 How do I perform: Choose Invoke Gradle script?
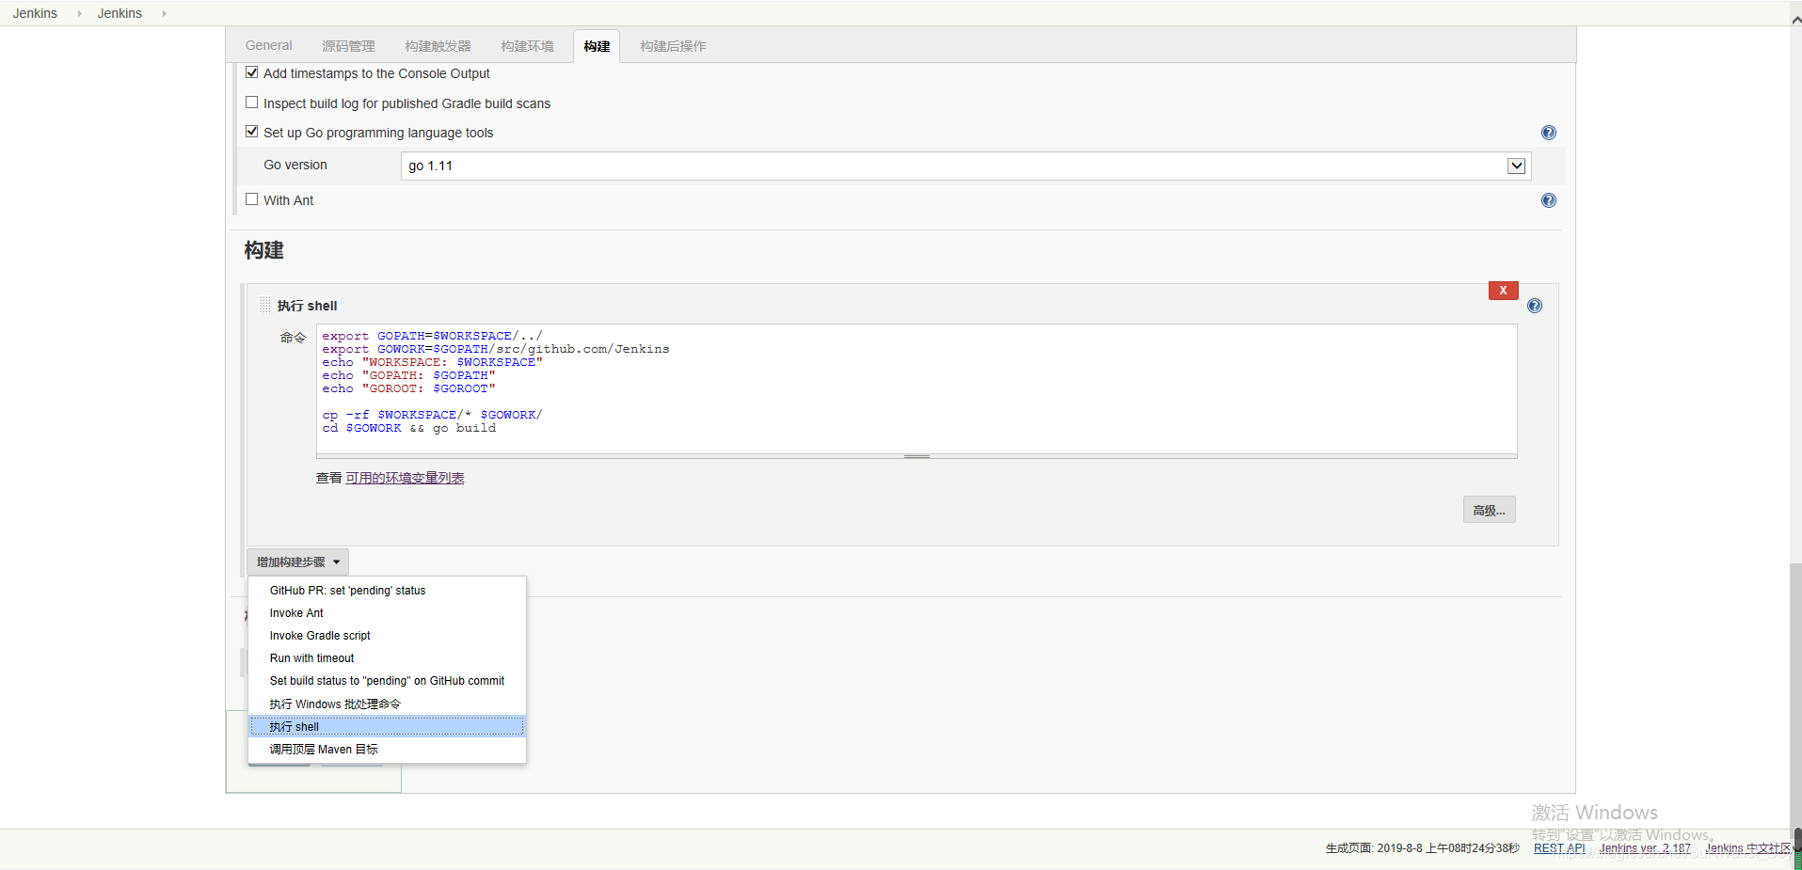[387, 636]
